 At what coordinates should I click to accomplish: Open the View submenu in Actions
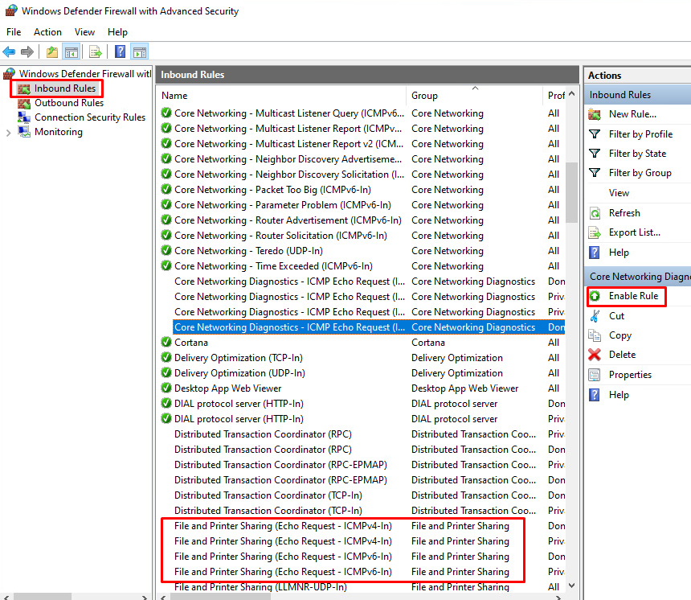coord(619,193)
